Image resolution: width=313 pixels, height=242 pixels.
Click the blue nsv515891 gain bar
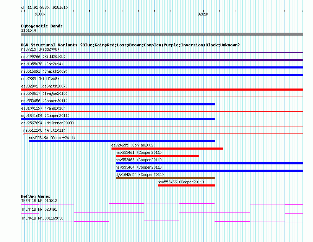[x=162, y=75]
